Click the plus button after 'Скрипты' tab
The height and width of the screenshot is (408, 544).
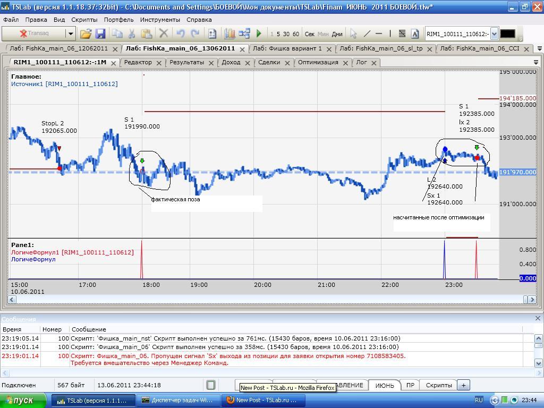(x=463, y=385)
